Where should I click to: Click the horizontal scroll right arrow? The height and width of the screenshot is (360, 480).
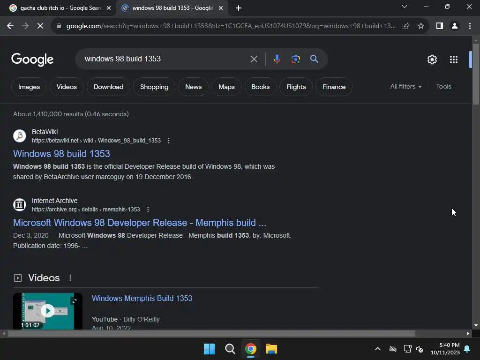(x=468, y=334)
